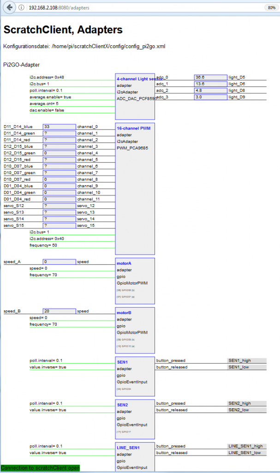The image size is (280, 473).
Task: Click the address bar URL text
Action: coord(59,8)
